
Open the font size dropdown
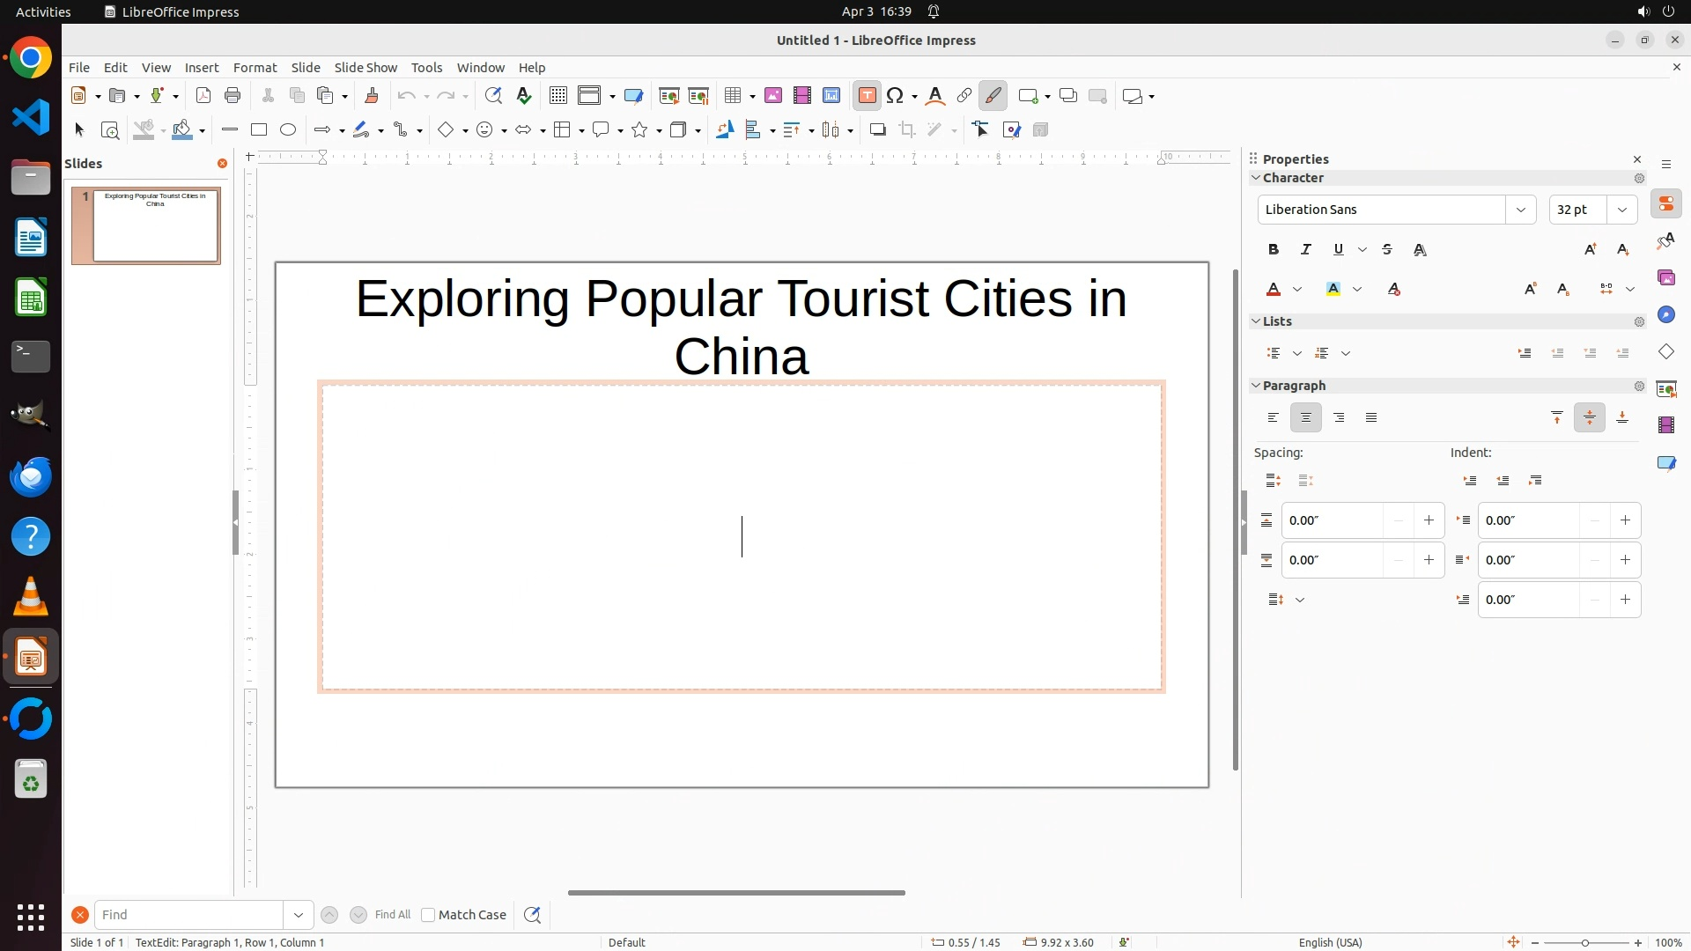click(1622, 210)
